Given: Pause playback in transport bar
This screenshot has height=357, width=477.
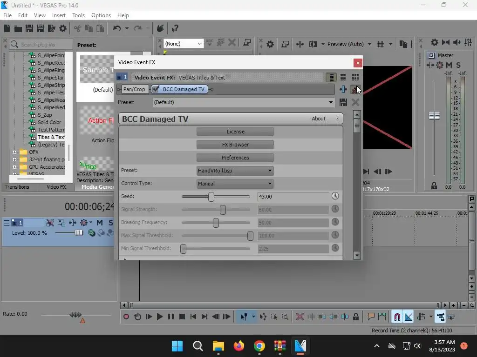Looking at the screenshot, I should [x=171, y=317].
